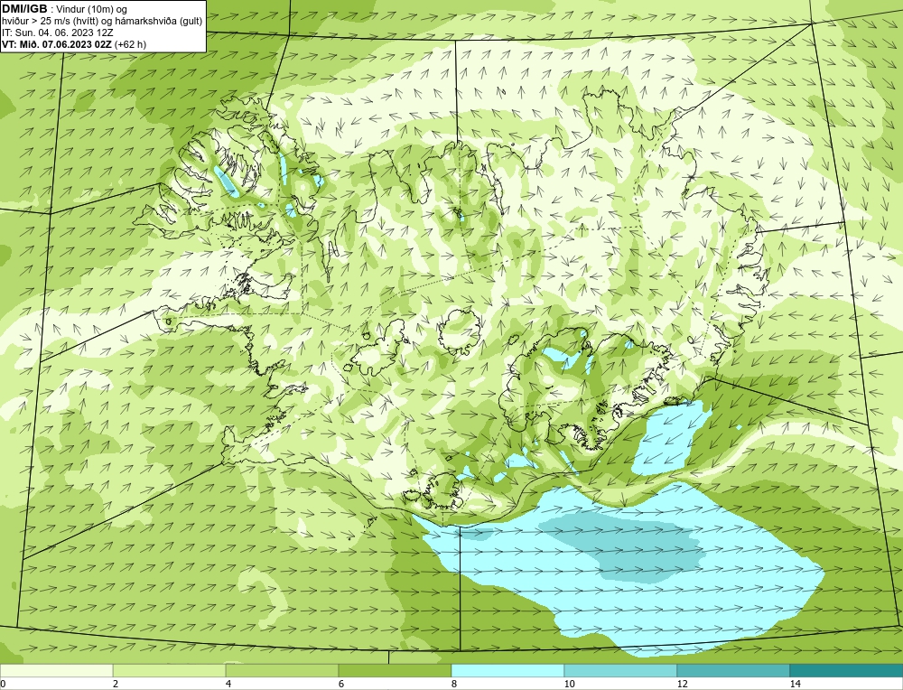
Task: Click the colour swatch above 14 m/s
Action: [x=847, y=671]
